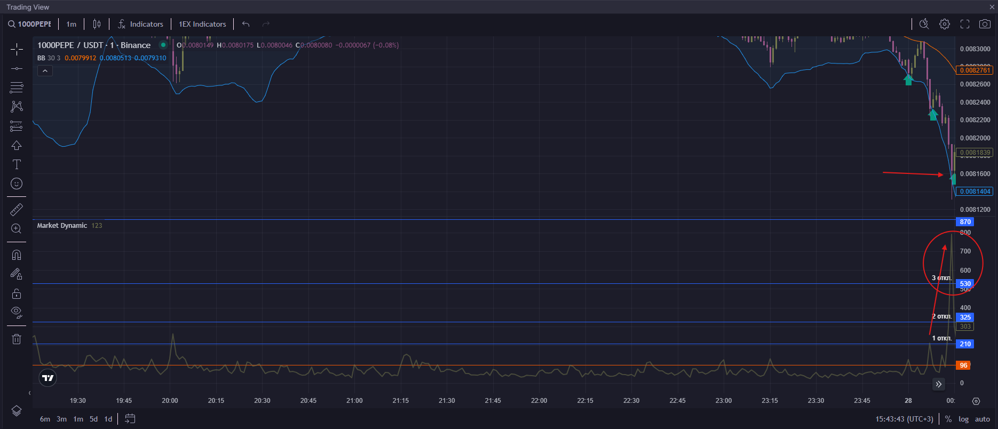Pick the ruler measure tool
Viewport: 998px width, 429px height.
click(x=17, y=210)
